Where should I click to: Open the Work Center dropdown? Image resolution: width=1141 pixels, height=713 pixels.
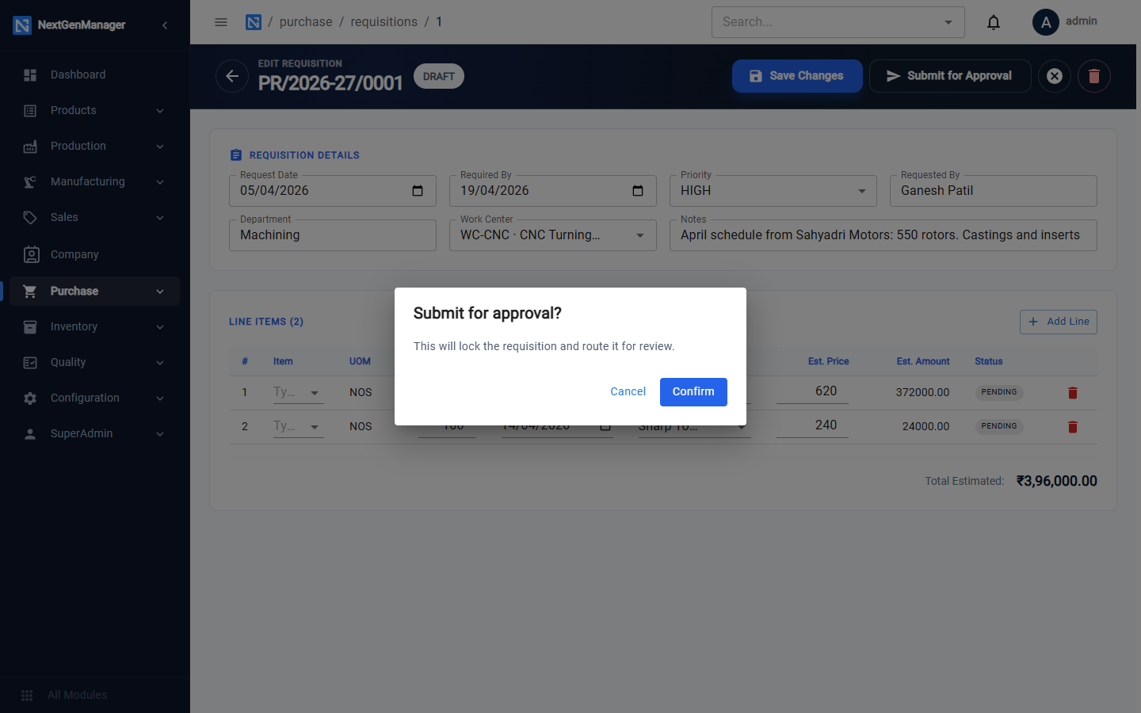pos(553,235)
